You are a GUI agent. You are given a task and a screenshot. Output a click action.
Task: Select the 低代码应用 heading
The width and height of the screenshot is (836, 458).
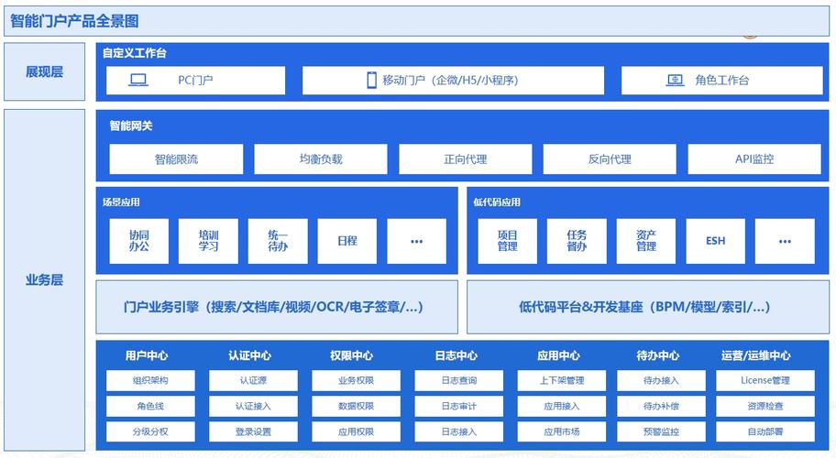tap(497, 202)
